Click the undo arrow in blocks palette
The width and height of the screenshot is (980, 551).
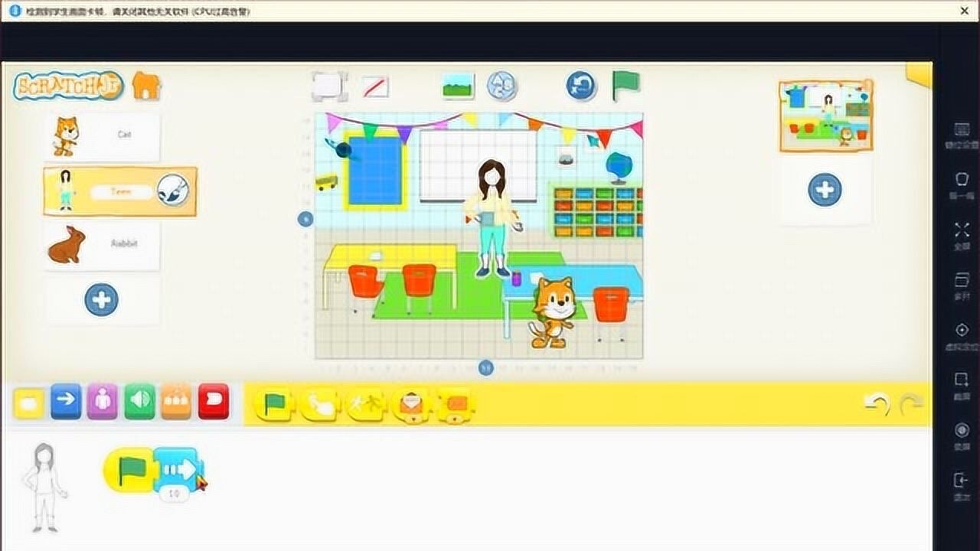[877, 404]
